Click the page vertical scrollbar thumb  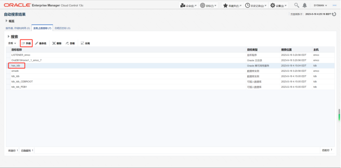pyautogui.click(x=339, y=115)
